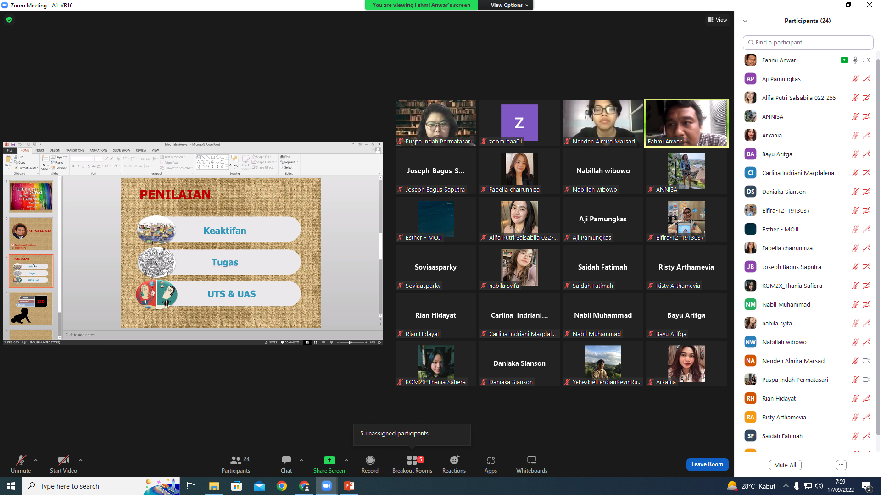
Task: Click zoom baa01 participant tile
Action: [x=519, y=123]
